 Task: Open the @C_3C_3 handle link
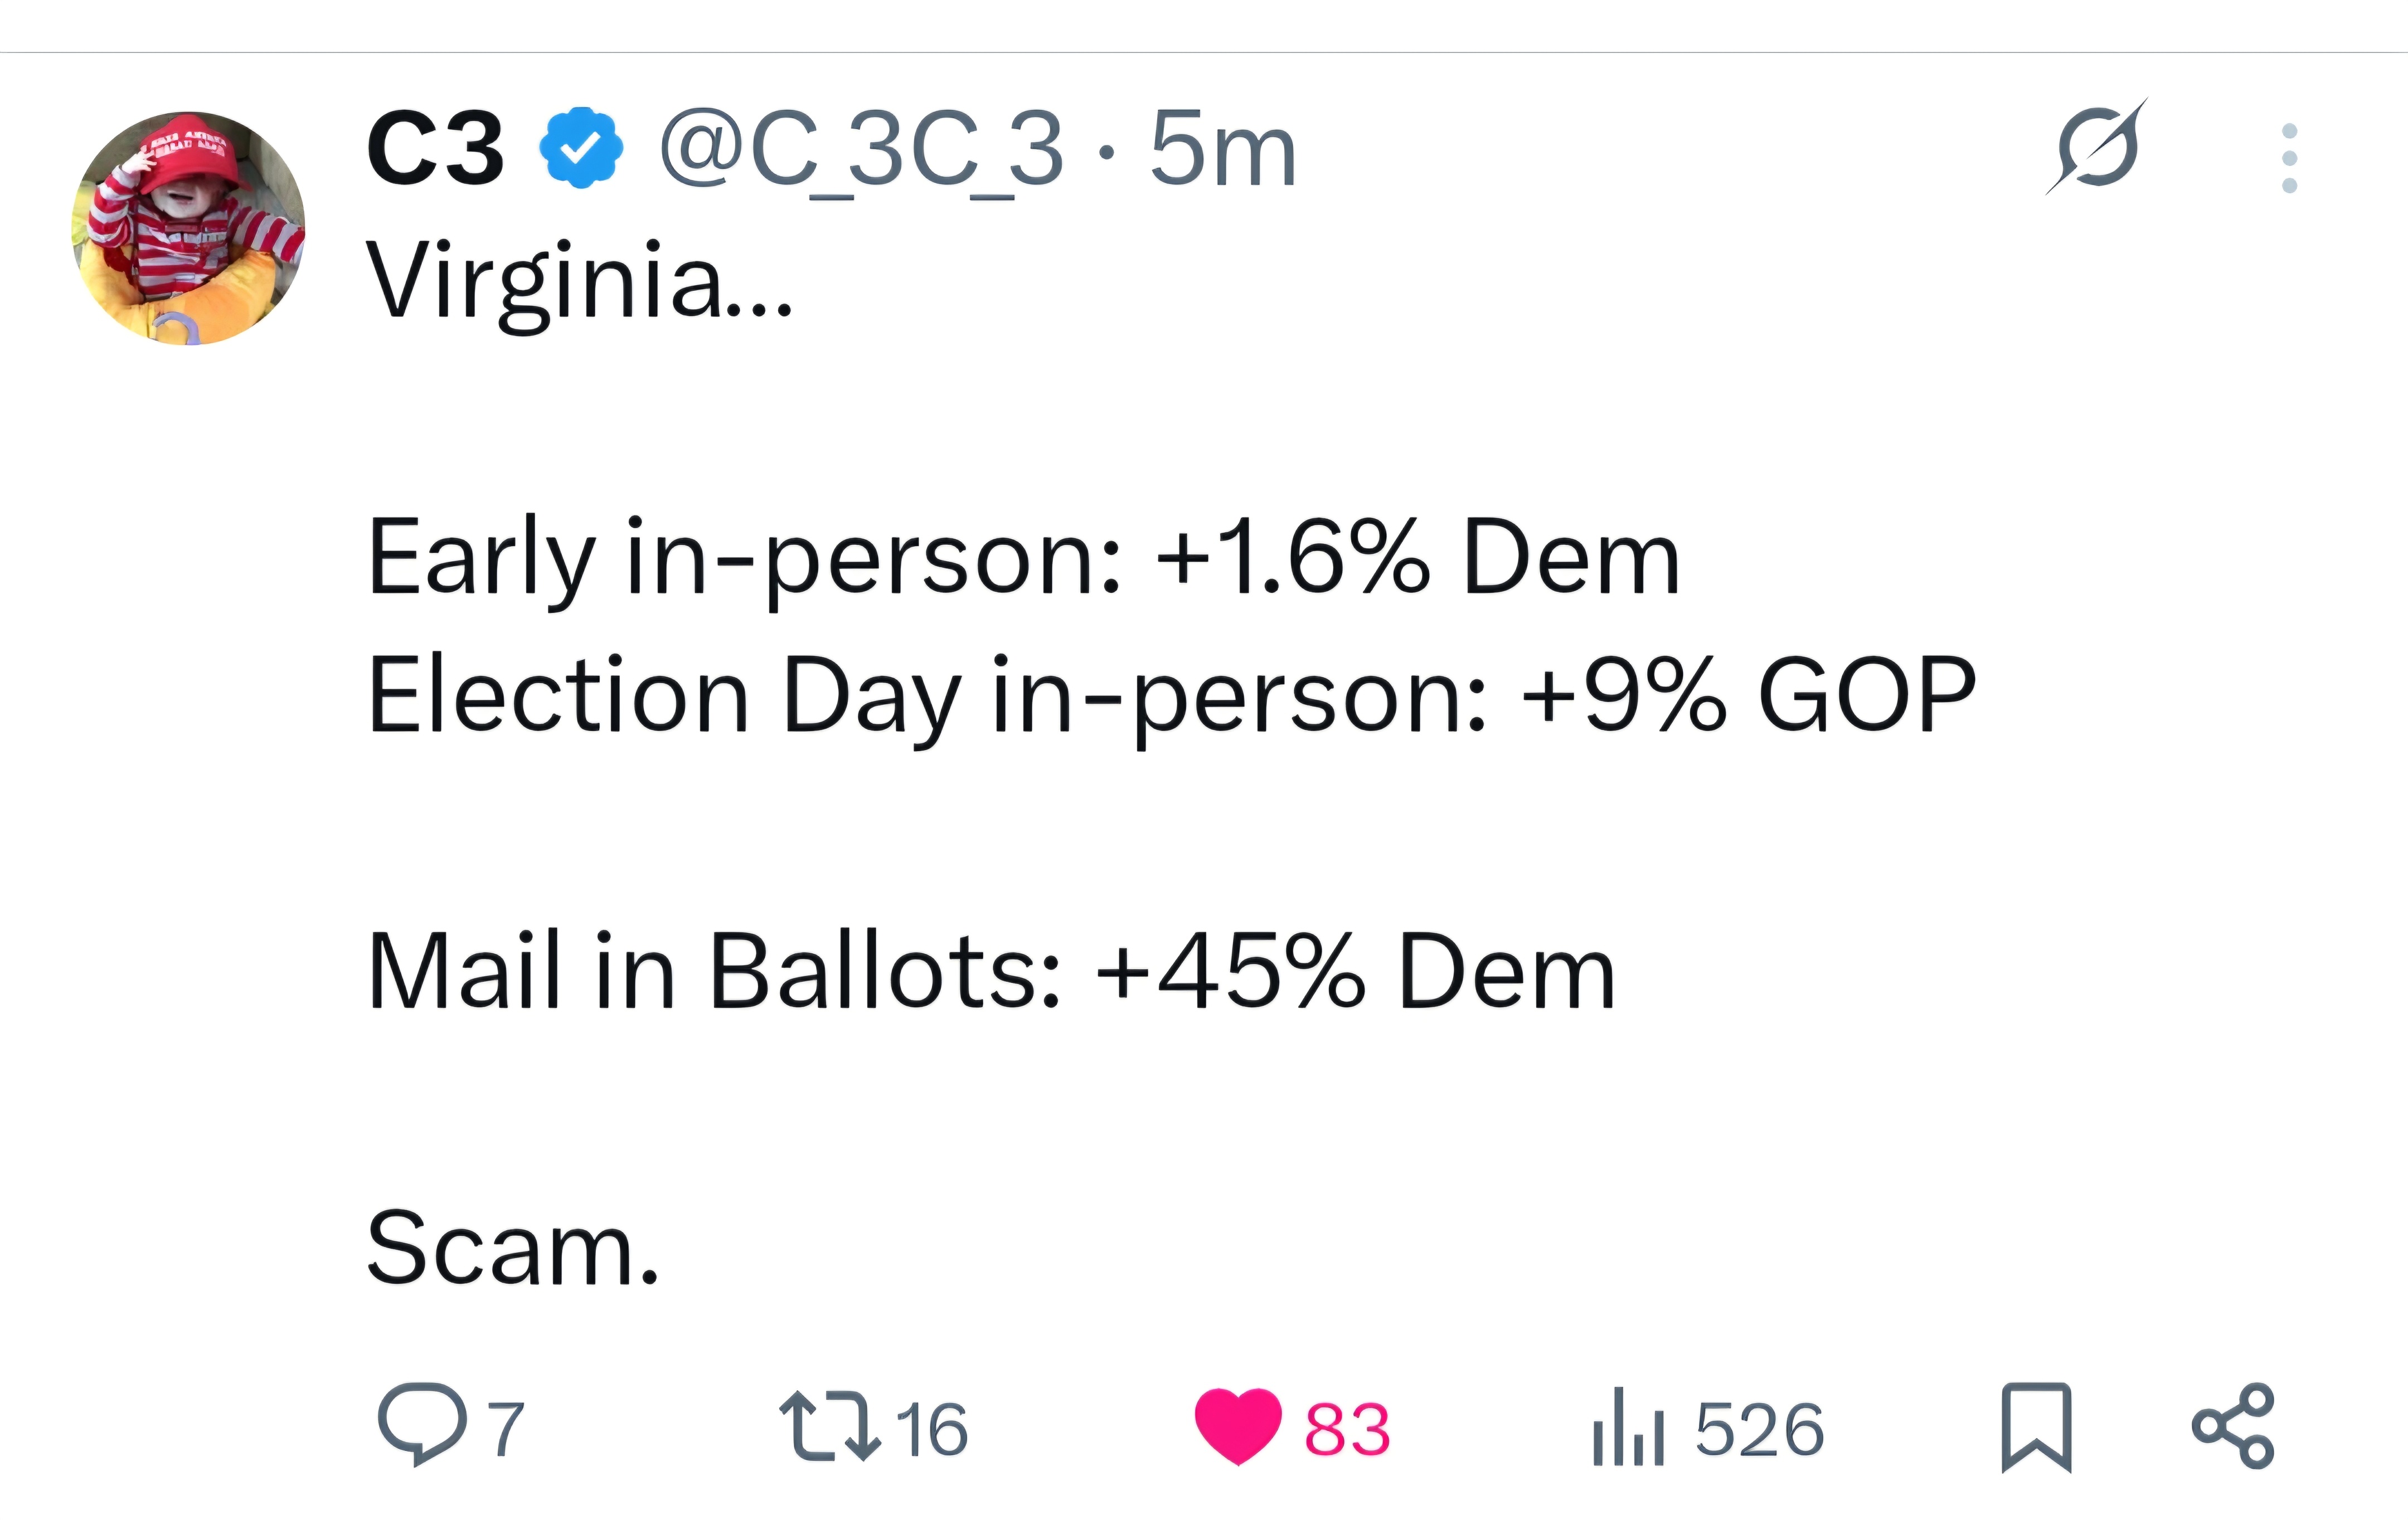(x=860, y=150)
